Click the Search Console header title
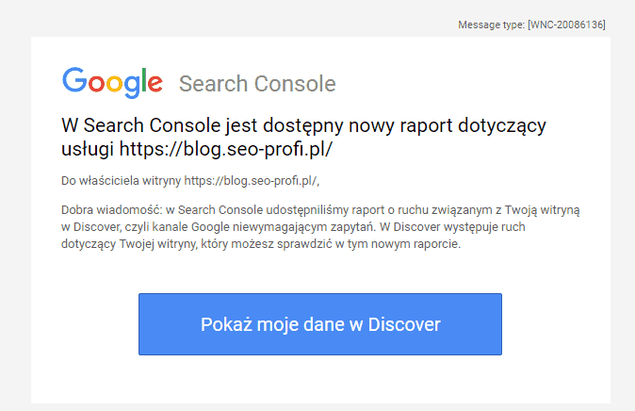Image resolution: width=635 pixels, height=411 pixels. coord(256,84)
